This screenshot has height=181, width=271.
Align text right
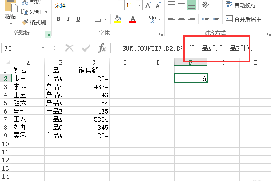pyautogui.click(x=192, y=19)
